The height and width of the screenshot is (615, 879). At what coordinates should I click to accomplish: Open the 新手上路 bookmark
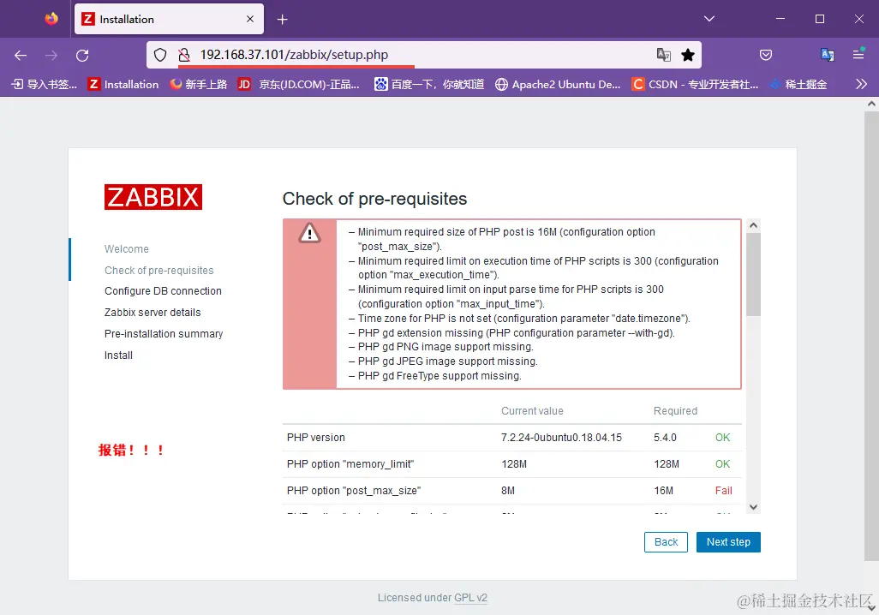click(199, 84)
